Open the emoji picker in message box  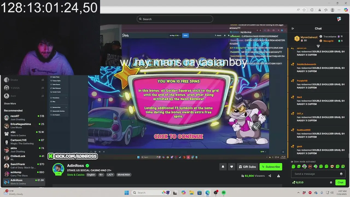click(341, 174)
